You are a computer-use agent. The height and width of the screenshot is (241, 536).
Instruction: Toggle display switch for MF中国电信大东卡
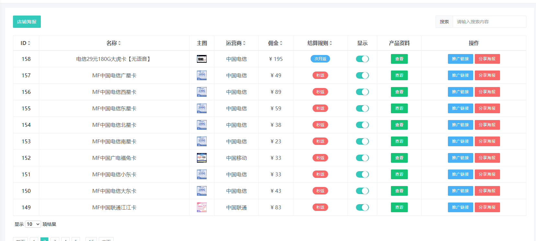pyautogui.click(x=362, y=191)
